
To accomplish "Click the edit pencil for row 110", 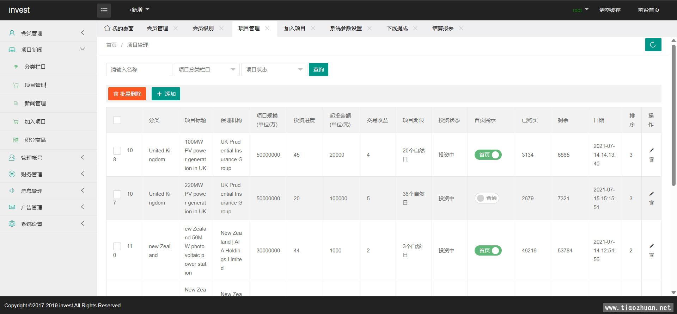I will coord(651,246).
